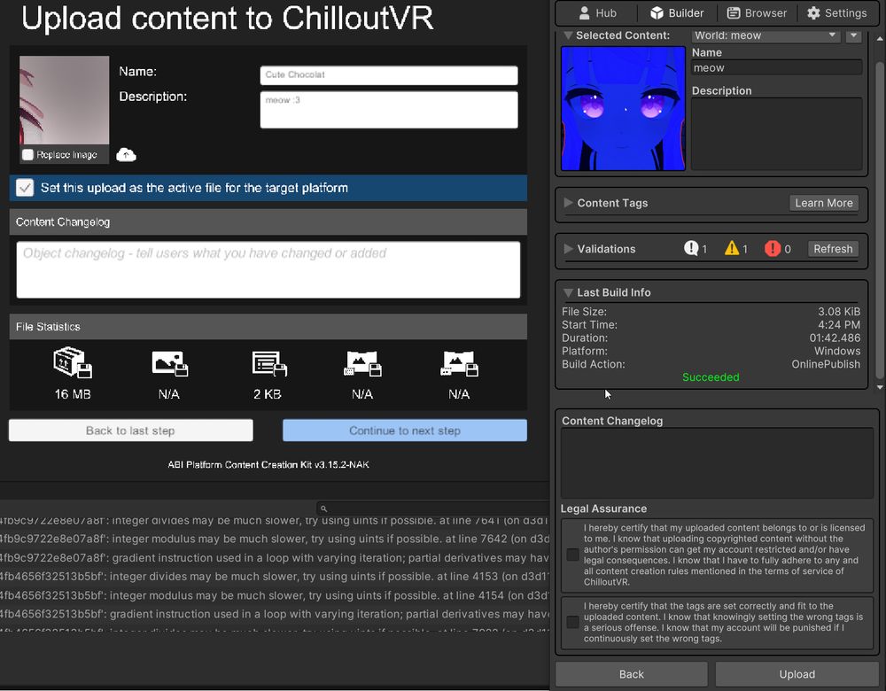The width and height of the screenshot is (886, 691).
Task: Click Continue to next step
Action: (x=405, y=431)
